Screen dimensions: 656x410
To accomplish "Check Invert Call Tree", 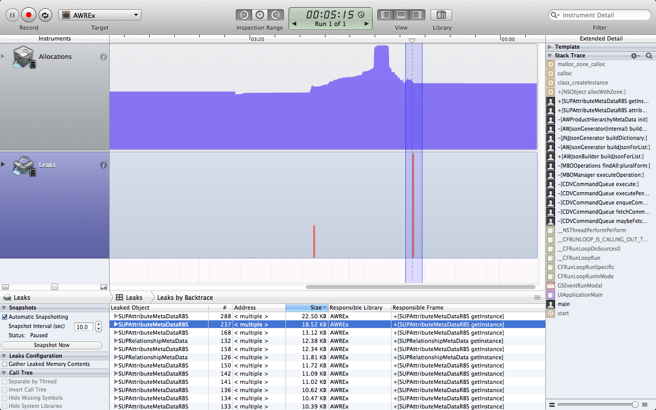I will tap(5, 390).
